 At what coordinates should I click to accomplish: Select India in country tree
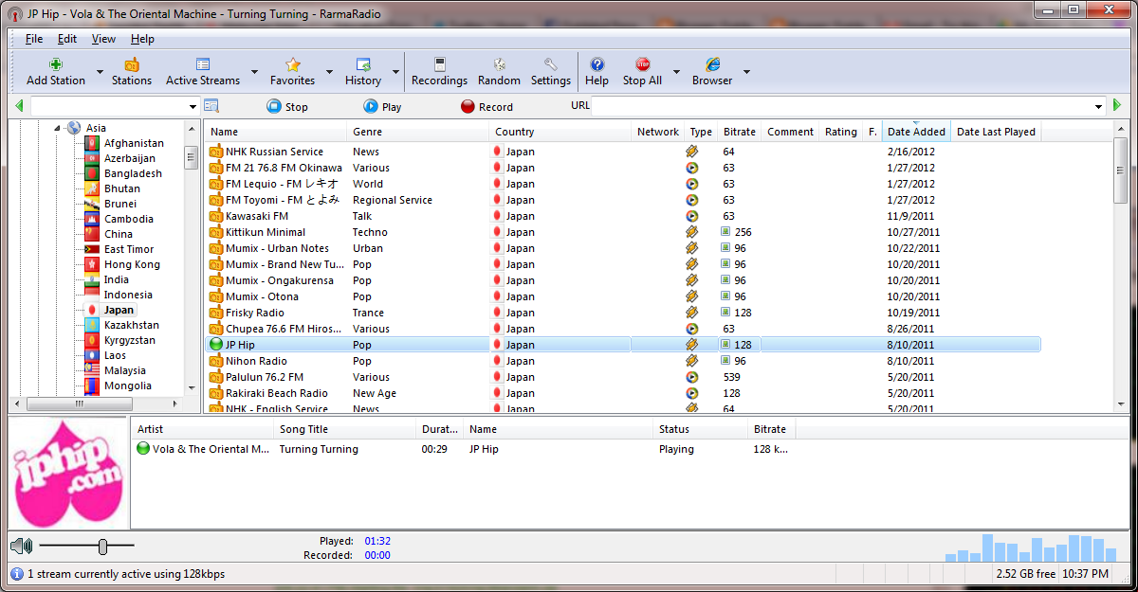(117, 279)
